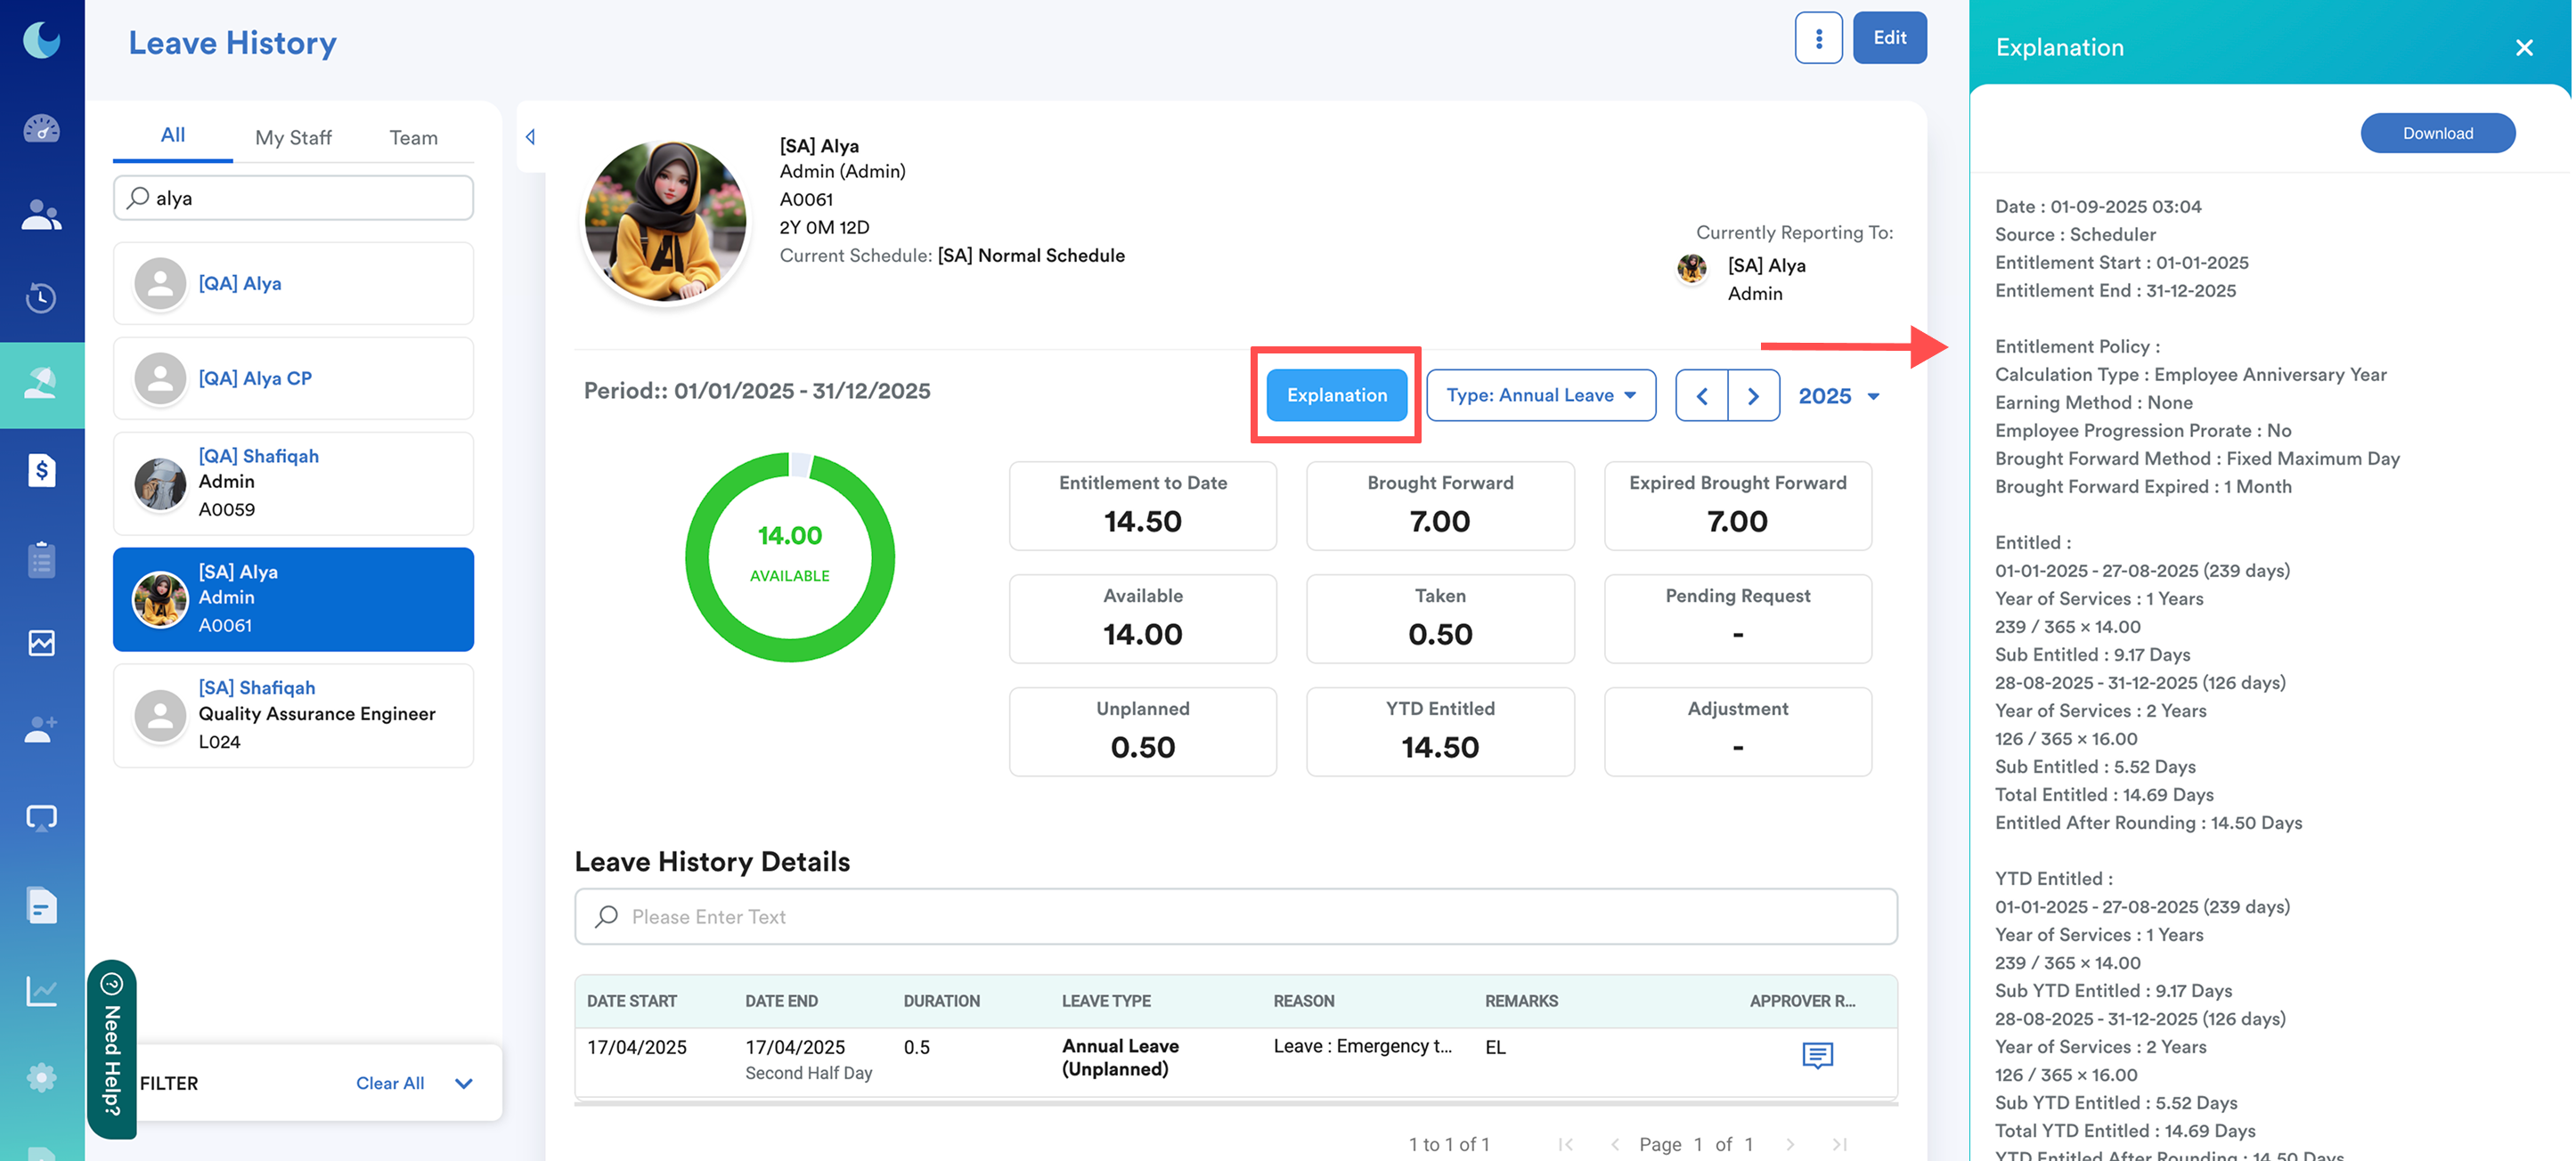Open the payroll dollar document icon

click(x=41, y=469)
